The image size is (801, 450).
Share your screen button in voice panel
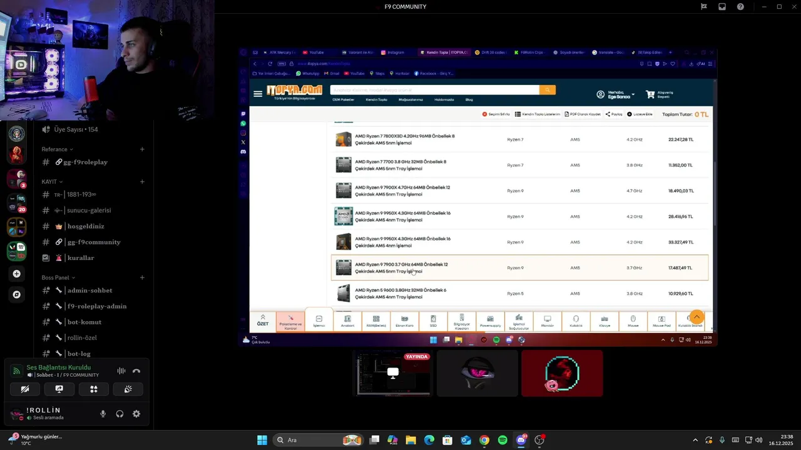(x=59, y=389)
